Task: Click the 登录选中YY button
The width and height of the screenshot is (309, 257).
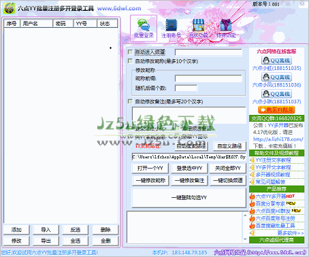Action: pos(189,168)
